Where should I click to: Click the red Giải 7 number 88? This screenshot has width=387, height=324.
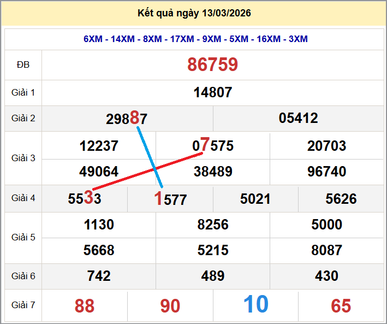click(x=85, y=306)
